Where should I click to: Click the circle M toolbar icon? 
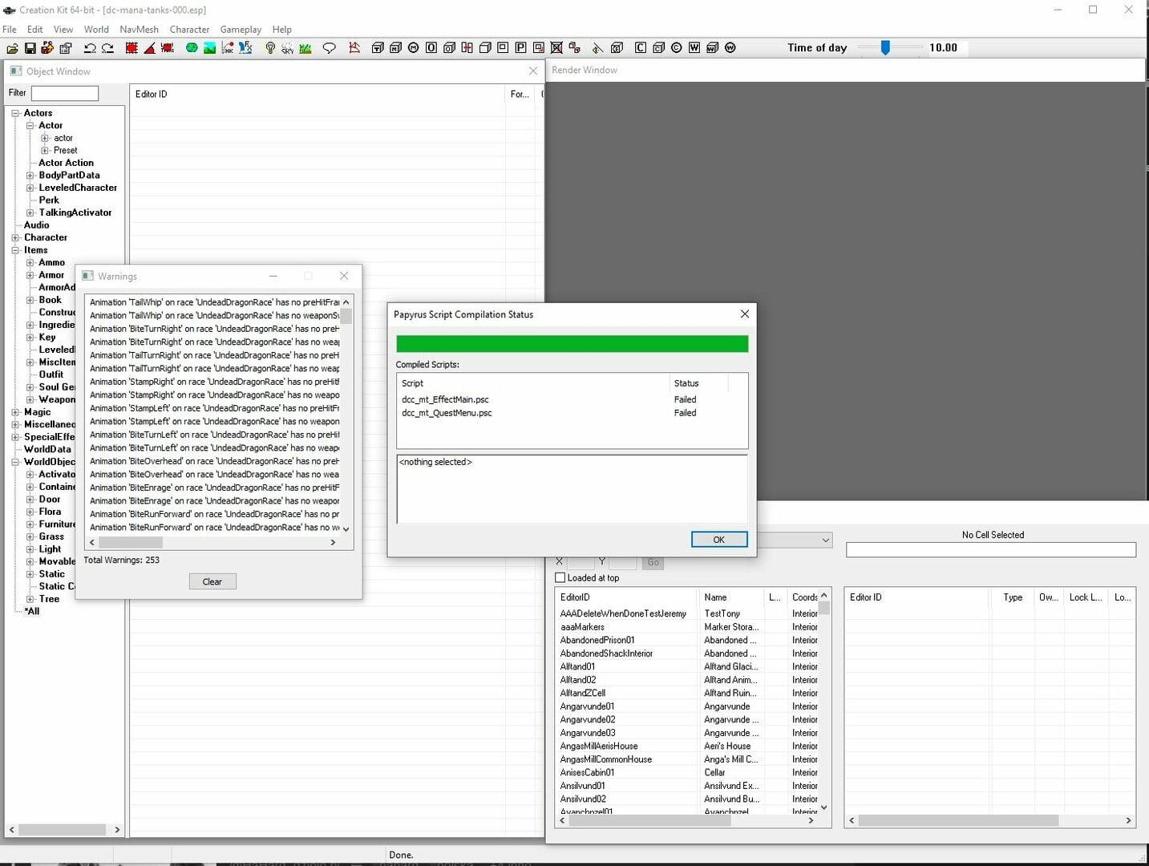pos(413,48)
